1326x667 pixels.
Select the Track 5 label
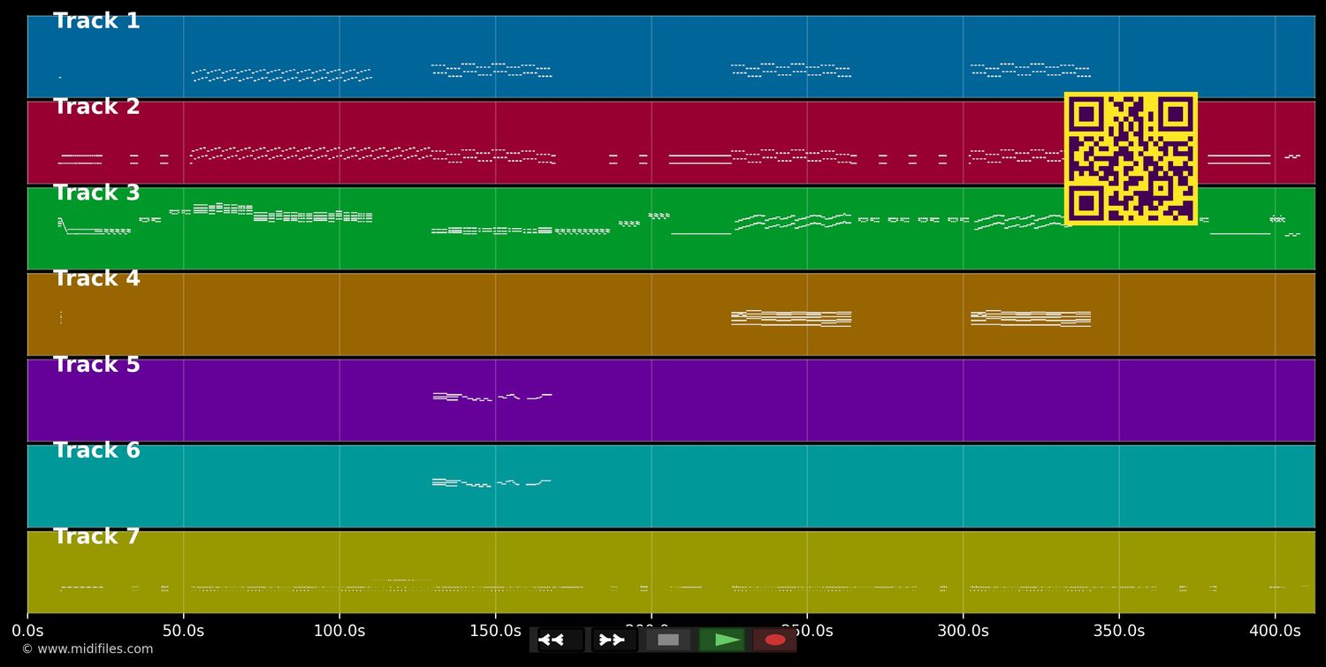(96, 365)
